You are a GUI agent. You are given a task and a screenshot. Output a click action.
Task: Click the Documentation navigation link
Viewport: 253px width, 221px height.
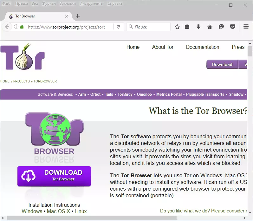(203, 47)
